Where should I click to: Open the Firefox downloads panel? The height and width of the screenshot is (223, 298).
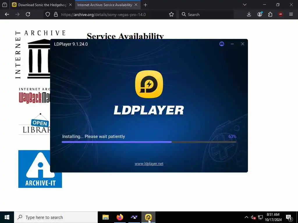249,15
